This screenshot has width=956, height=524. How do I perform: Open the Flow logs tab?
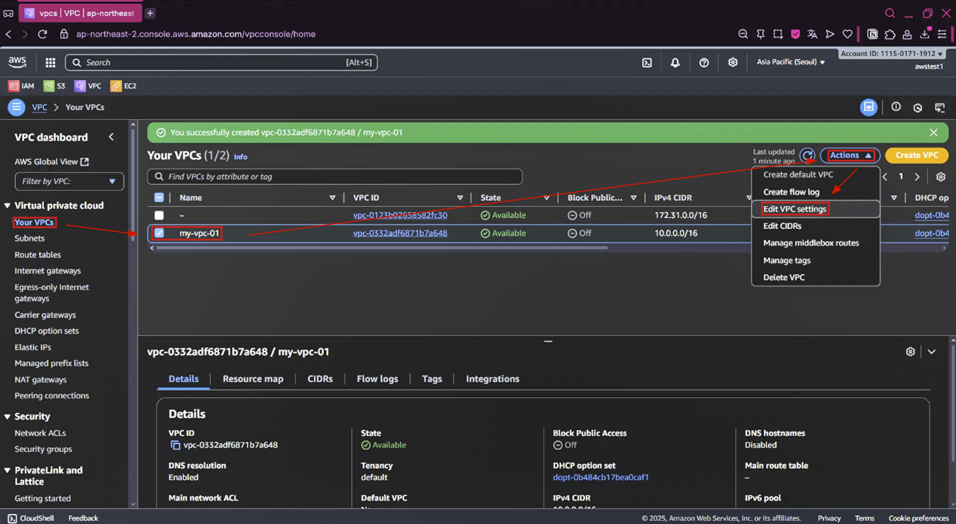point(377,379)
